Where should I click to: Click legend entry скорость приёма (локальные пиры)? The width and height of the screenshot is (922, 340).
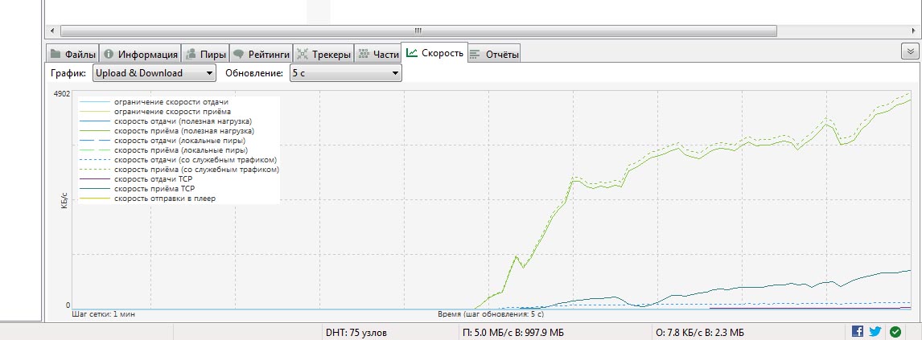tap(181, 150)
